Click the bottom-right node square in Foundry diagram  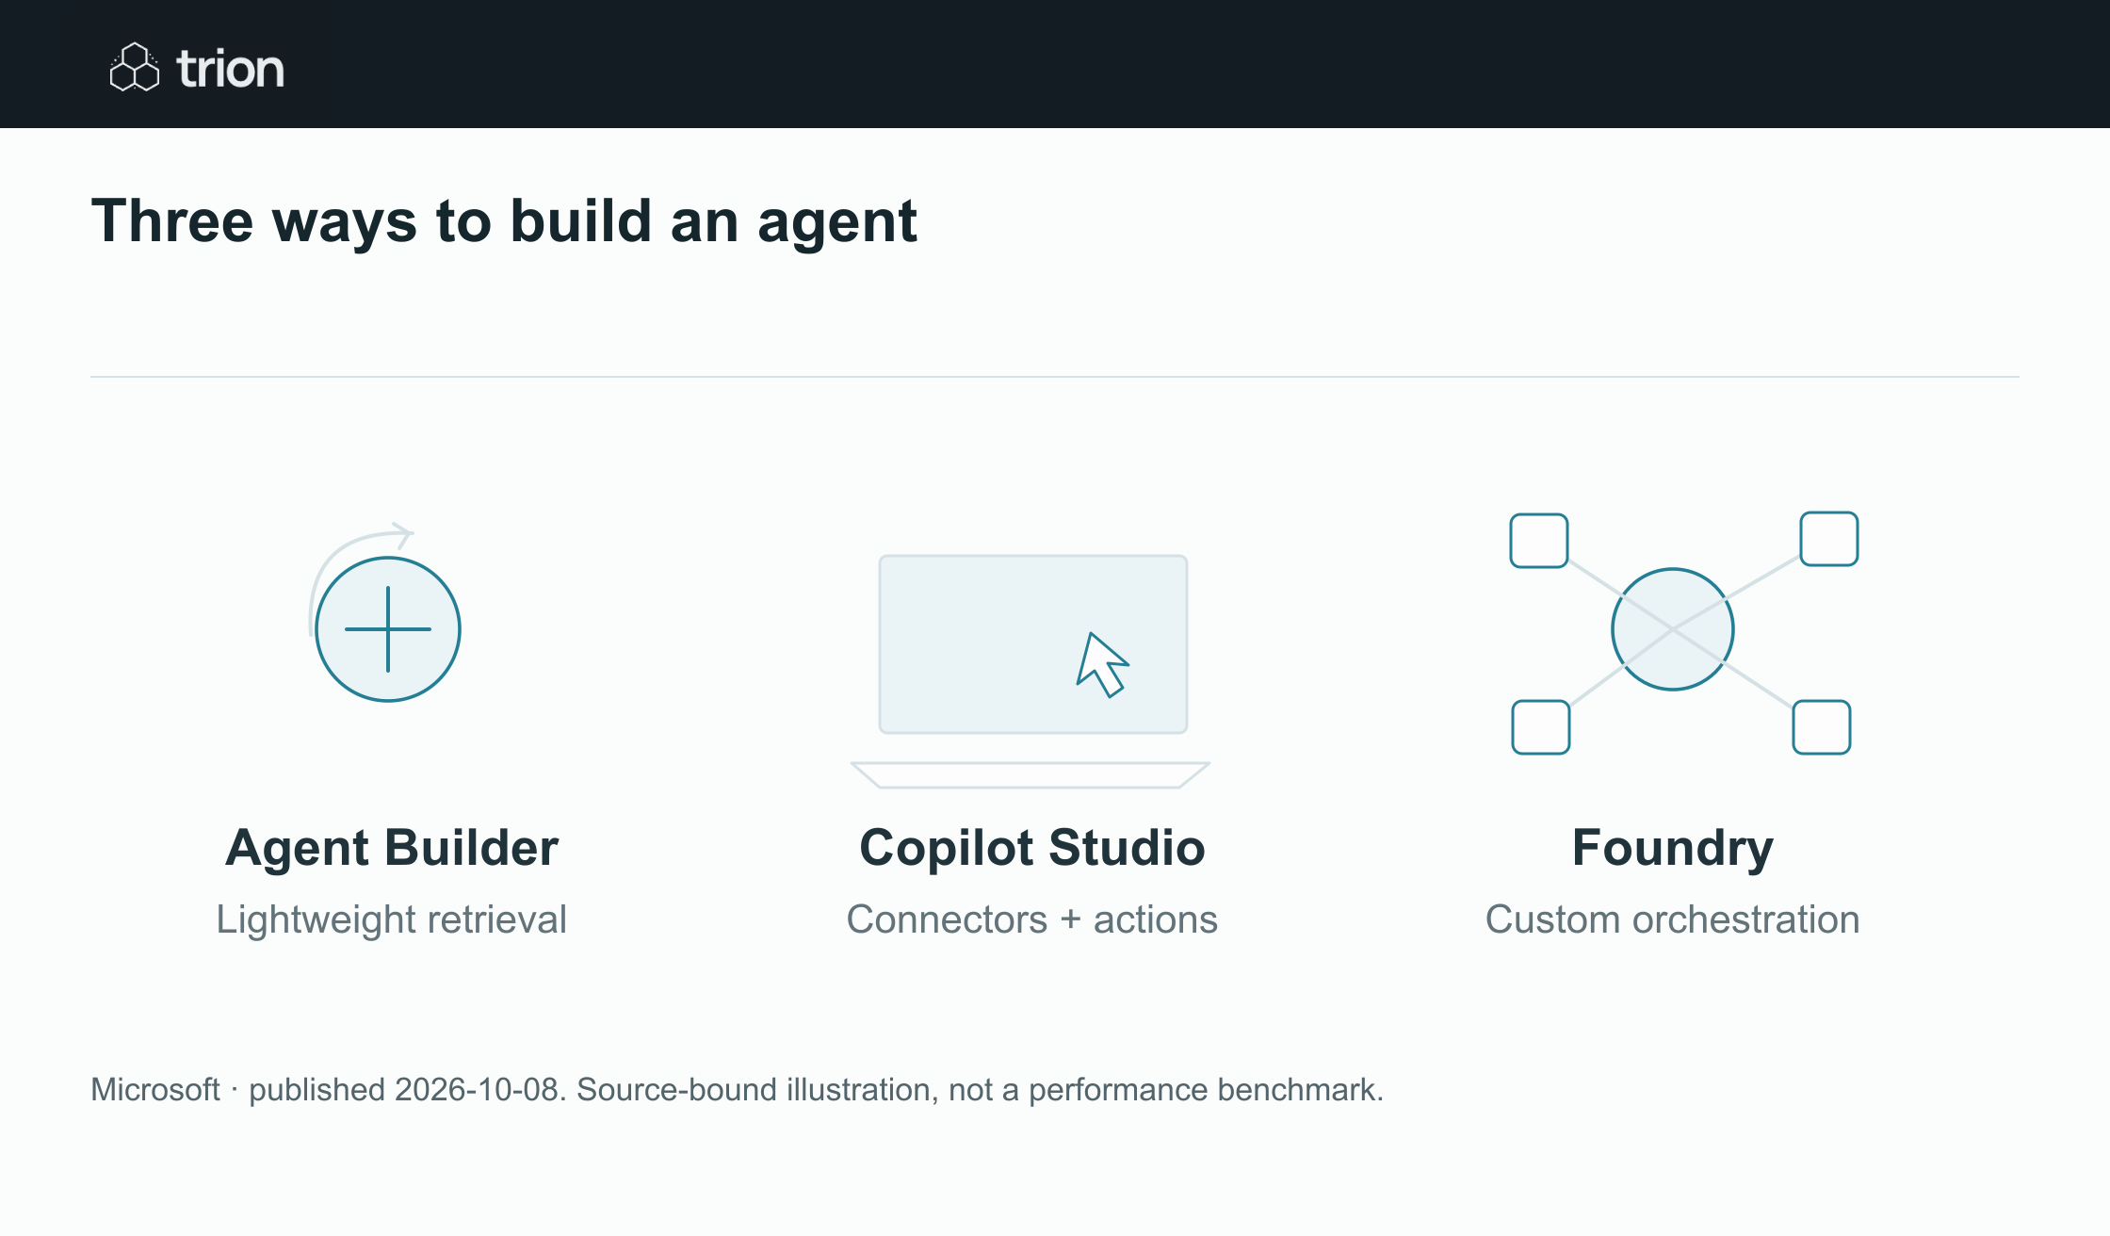click(x=1822, y=727)
